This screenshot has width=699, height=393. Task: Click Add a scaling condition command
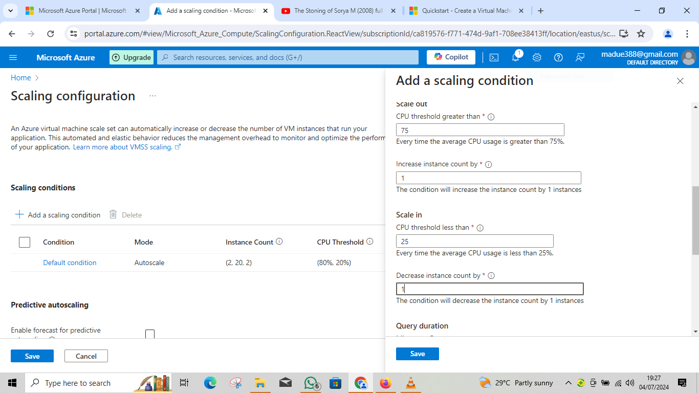tap(58, 215)
